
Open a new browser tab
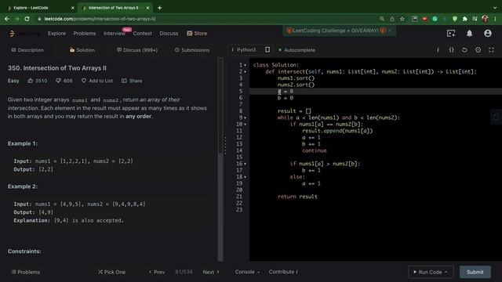click(159, 8)
